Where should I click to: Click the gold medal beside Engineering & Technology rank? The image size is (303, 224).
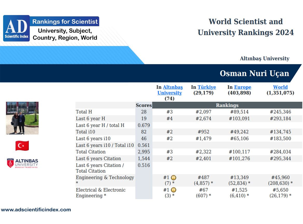(x=173, y=177)
